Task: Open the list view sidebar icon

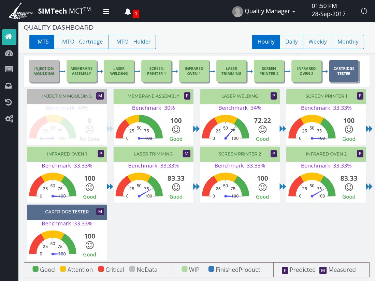Action: (x=9, y=70)
